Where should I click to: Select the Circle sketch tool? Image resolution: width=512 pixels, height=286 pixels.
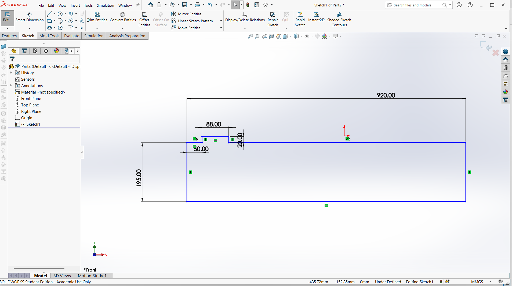(60, 14)
